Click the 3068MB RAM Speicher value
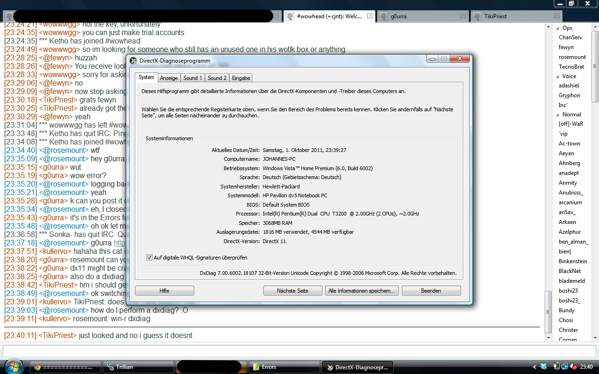 tap(278, 223)
